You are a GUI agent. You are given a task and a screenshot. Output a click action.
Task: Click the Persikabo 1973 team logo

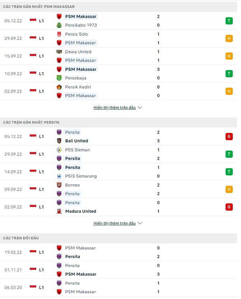59,25
